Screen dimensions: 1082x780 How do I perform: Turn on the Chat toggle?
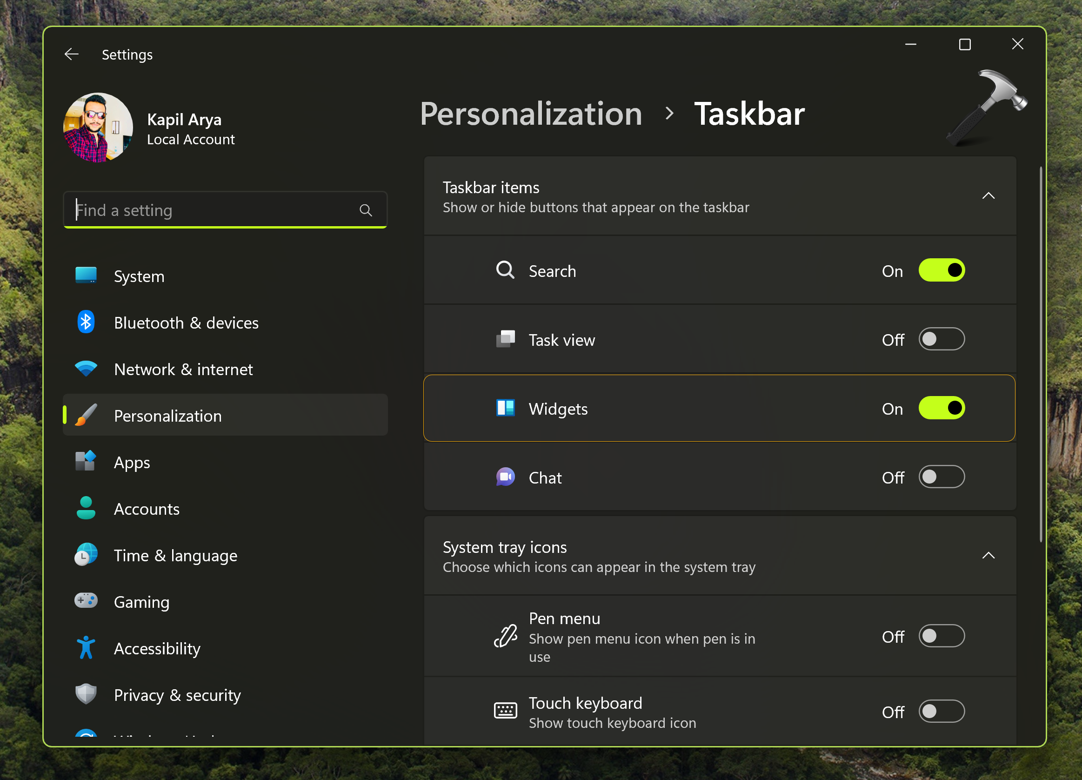pos(941,477)
